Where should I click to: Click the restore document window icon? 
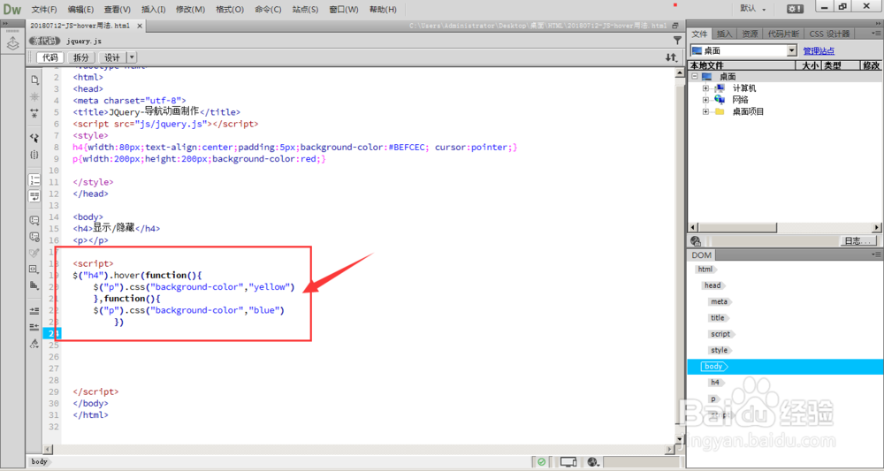pyautogui.click(x=675, y=26)
